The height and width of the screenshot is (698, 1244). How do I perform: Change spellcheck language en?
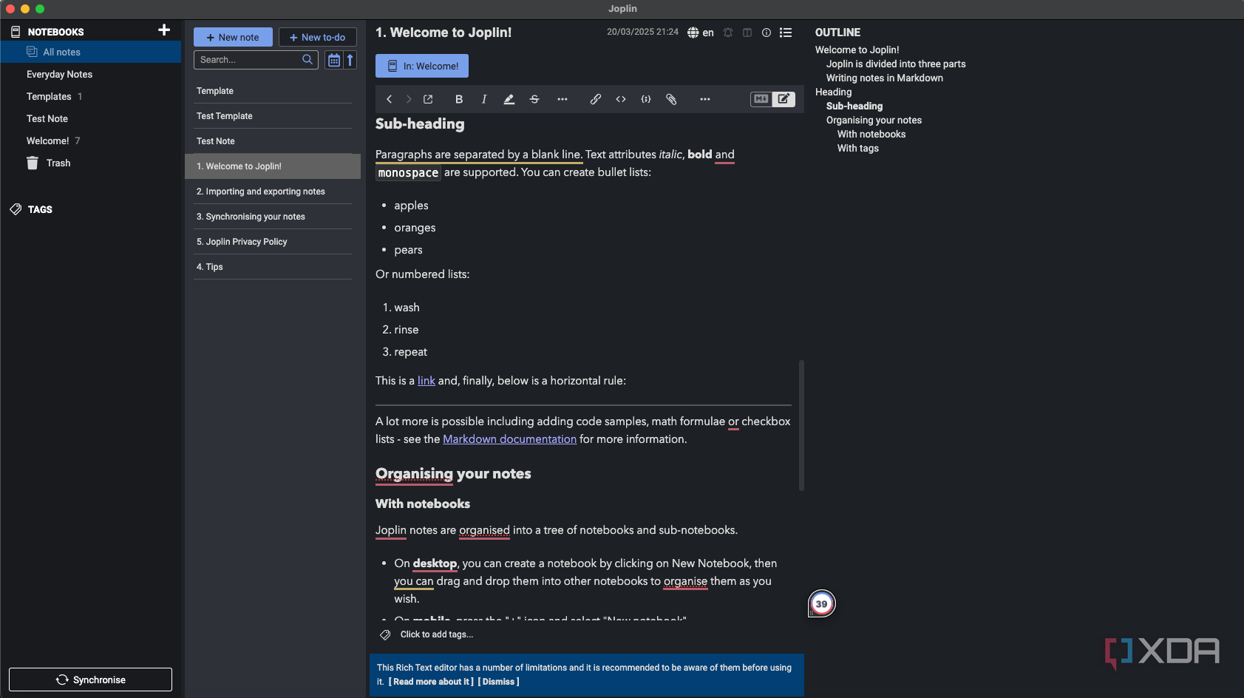tap(701, 33)
